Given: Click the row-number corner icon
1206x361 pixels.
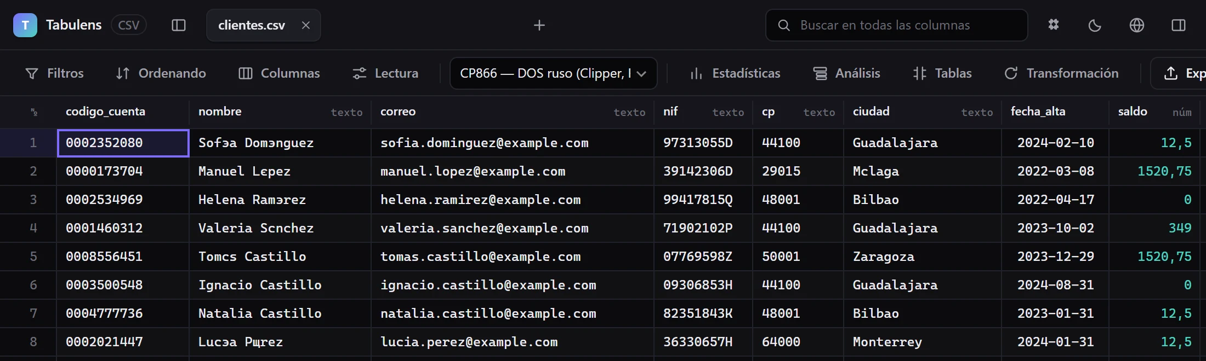Looking at the screenshot, I should point(33,112).
